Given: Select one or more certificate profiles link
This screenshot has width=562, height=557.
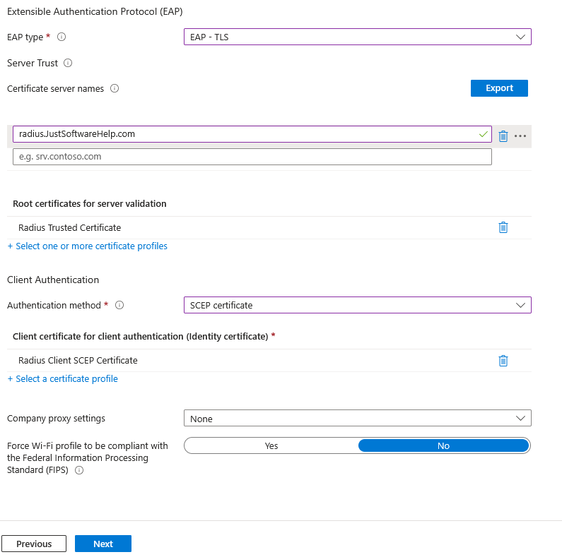Looking at the screenshot, I should point(88,246).
